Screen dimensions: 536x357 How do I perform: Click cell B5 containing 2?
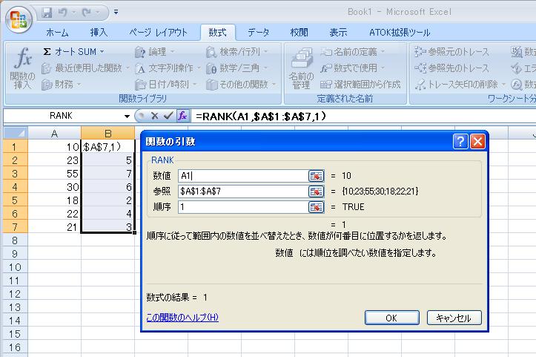click(x=108, y=200)
